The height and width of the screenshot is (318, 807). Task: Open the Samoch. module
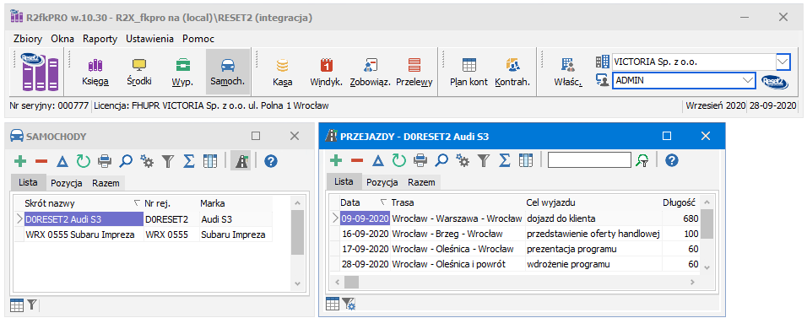click(227, 72)
